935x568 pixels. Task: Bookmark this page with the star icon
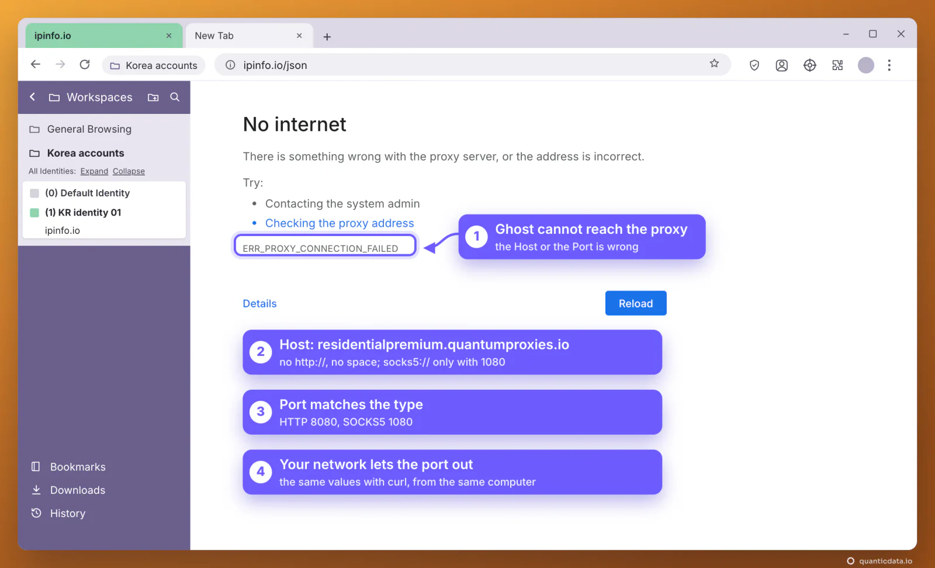point(714,64)
